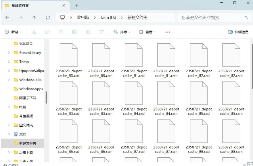Go forward with the right arrow
This screenshot has width=253, height=166.
21,17
